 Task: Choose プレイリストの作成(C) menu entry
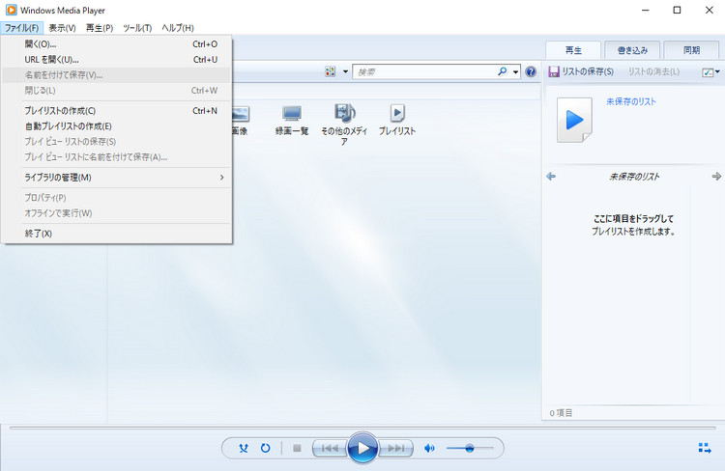tap(116, 111)
